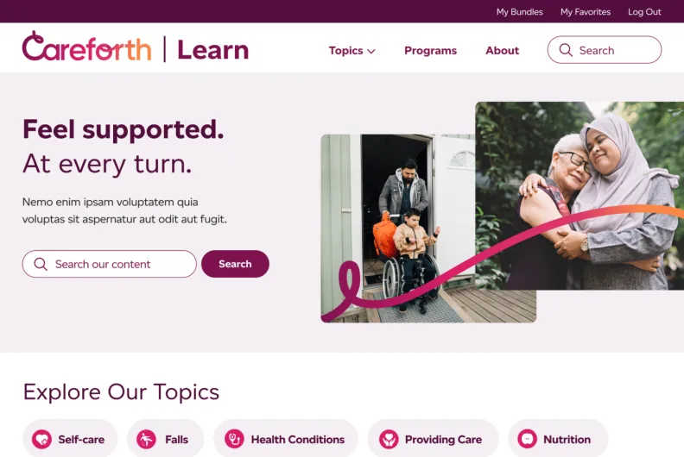Click the Careforth logo

(87, 47)
